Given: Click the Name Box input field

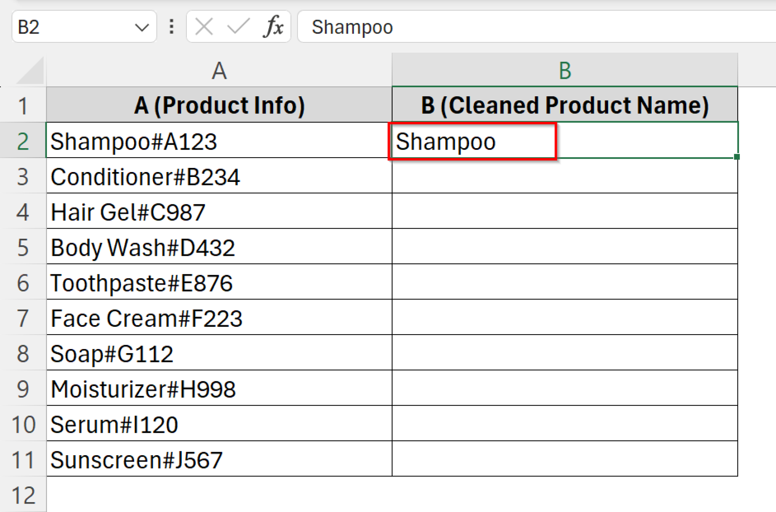Looking at the screenshot, I should (68, 27).
